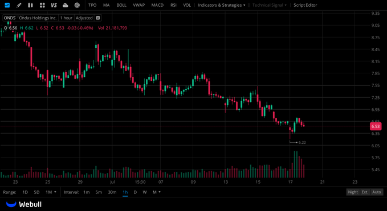Click the Jul time axis label
Viewport: 387px width, 211px height.
[112, 182]
